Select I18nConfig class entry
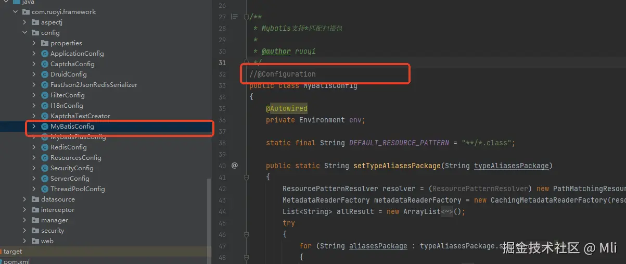Image resolution: width=626 pixels, height=264 pixels. [67, 105]
